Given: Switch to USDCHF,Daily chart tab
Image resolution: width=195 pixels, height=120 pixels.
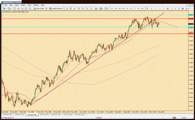Looking at the screenshot, I should click(x=7, y=115).
